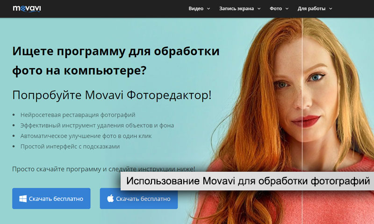Screen dimensions: 374x224
Task: Open the Запись экрана menu
Action: (x=237, y=8)
